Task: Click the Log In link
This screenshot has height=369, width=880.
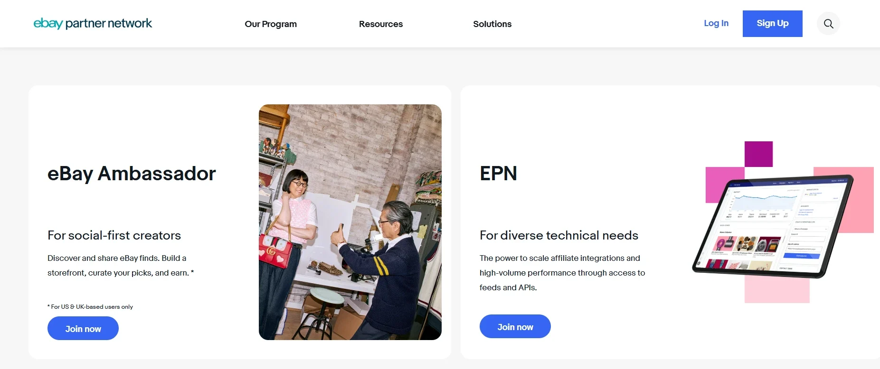Action: click(x=716, y=23)
